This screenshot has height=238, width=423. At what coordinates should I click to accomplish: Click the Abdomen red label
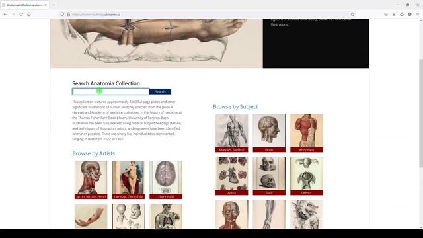[307, 150]
